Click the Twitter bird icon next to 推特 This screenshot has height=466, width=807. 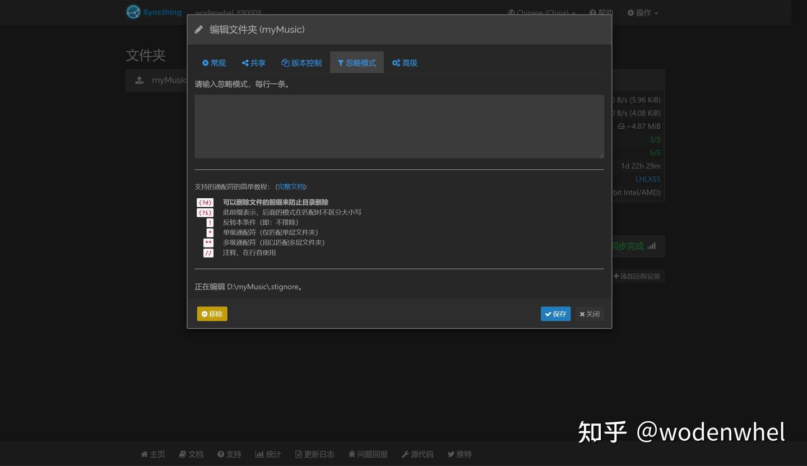(x=451, y=454)
